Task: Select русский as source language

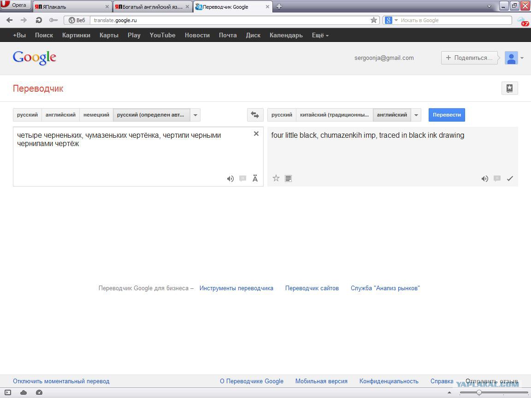Action: pos(28,115)
